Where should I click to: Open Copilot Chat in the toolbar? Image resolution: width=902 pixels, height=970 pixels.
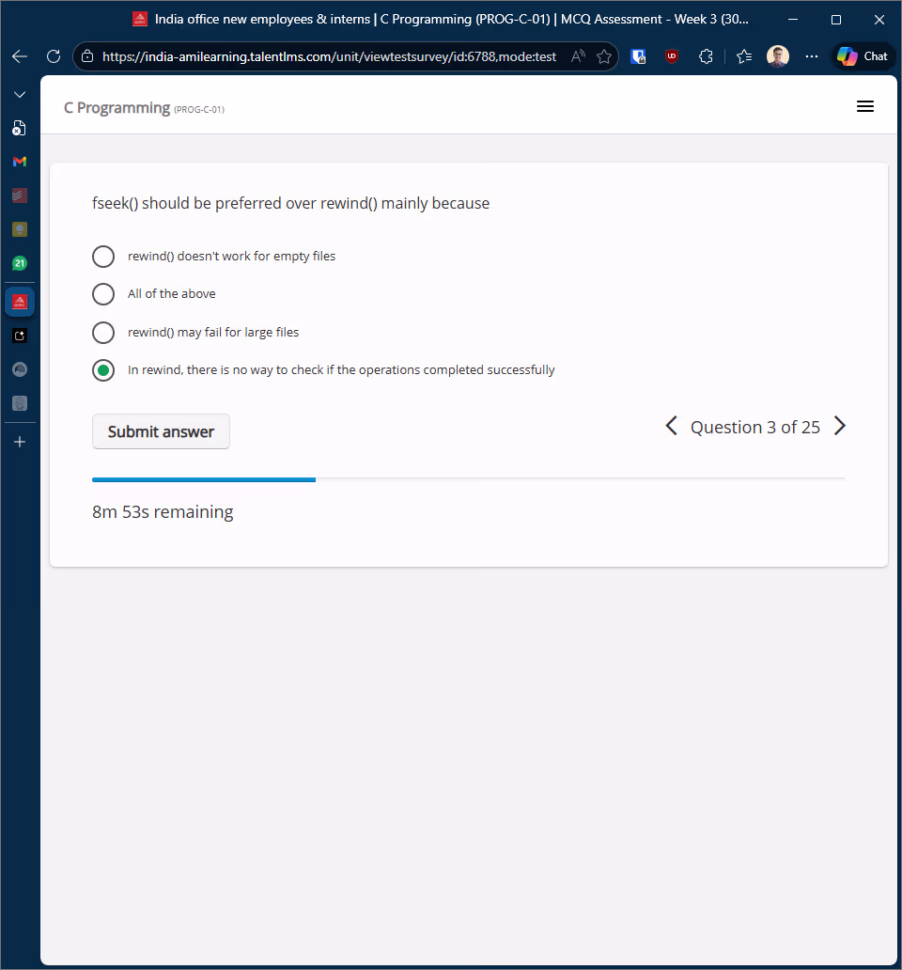pos(863,56)
